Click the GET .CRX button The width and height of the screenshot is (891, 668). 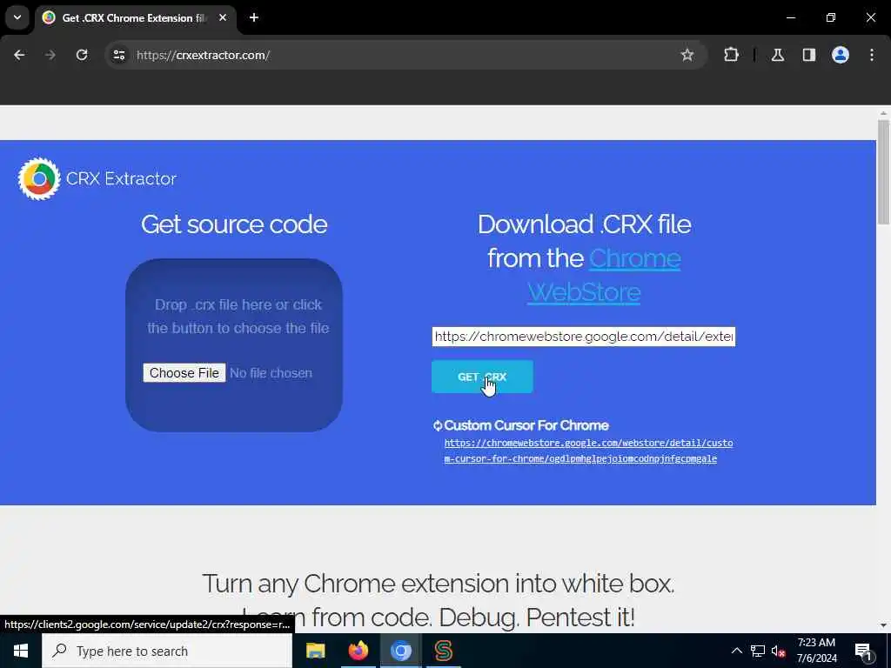482,377
